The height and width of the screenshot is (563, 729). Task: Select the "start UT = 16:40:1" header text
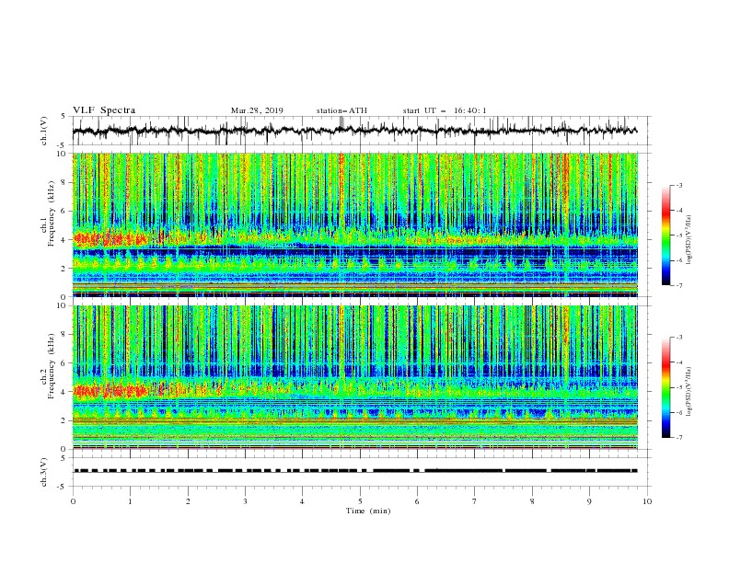click(445, 110)
